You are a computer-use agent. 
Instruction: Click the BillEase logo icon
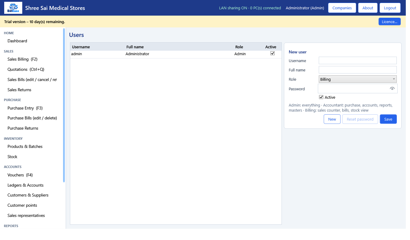pos(13,8)
